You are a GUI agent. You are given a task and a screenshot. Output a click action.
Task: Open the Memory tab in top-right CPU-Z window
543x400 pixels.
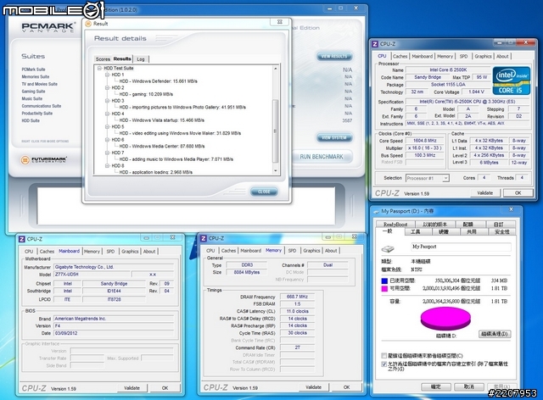[x=445, y=56]
